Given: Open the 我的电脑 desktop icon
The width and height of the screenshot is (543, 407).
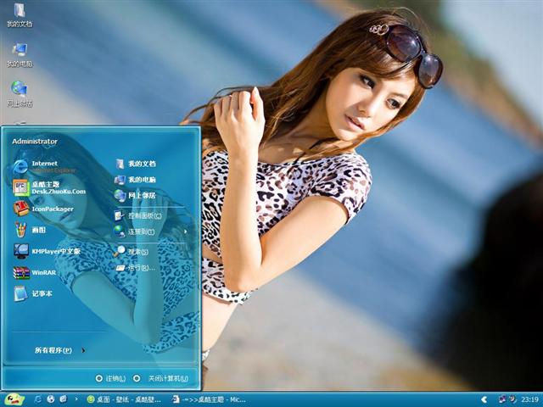Looking at the screenshot, I should click(x=20, y=54).
